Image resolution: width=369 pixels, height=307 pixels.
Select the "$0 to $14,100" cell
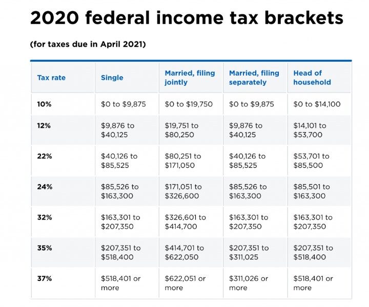(x=317, y=104)
